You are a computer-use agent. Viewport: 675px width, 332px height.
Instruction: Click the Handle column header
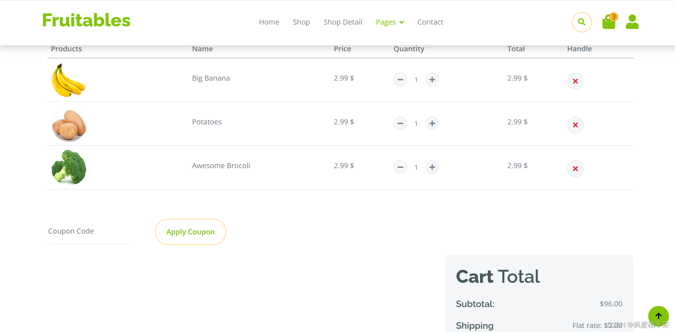click(x=580, y=49)
